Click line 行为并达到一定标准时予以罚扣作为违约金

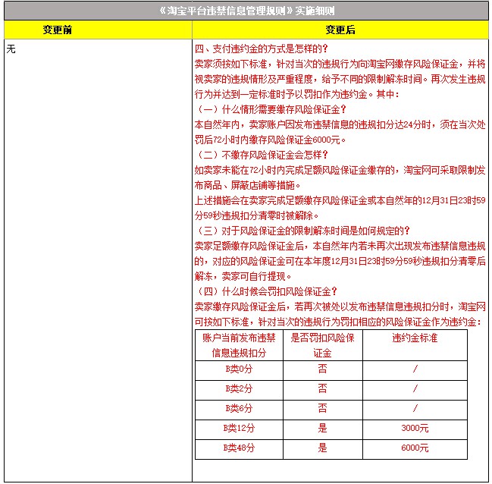pyautogui.click(x=296, y=94)
